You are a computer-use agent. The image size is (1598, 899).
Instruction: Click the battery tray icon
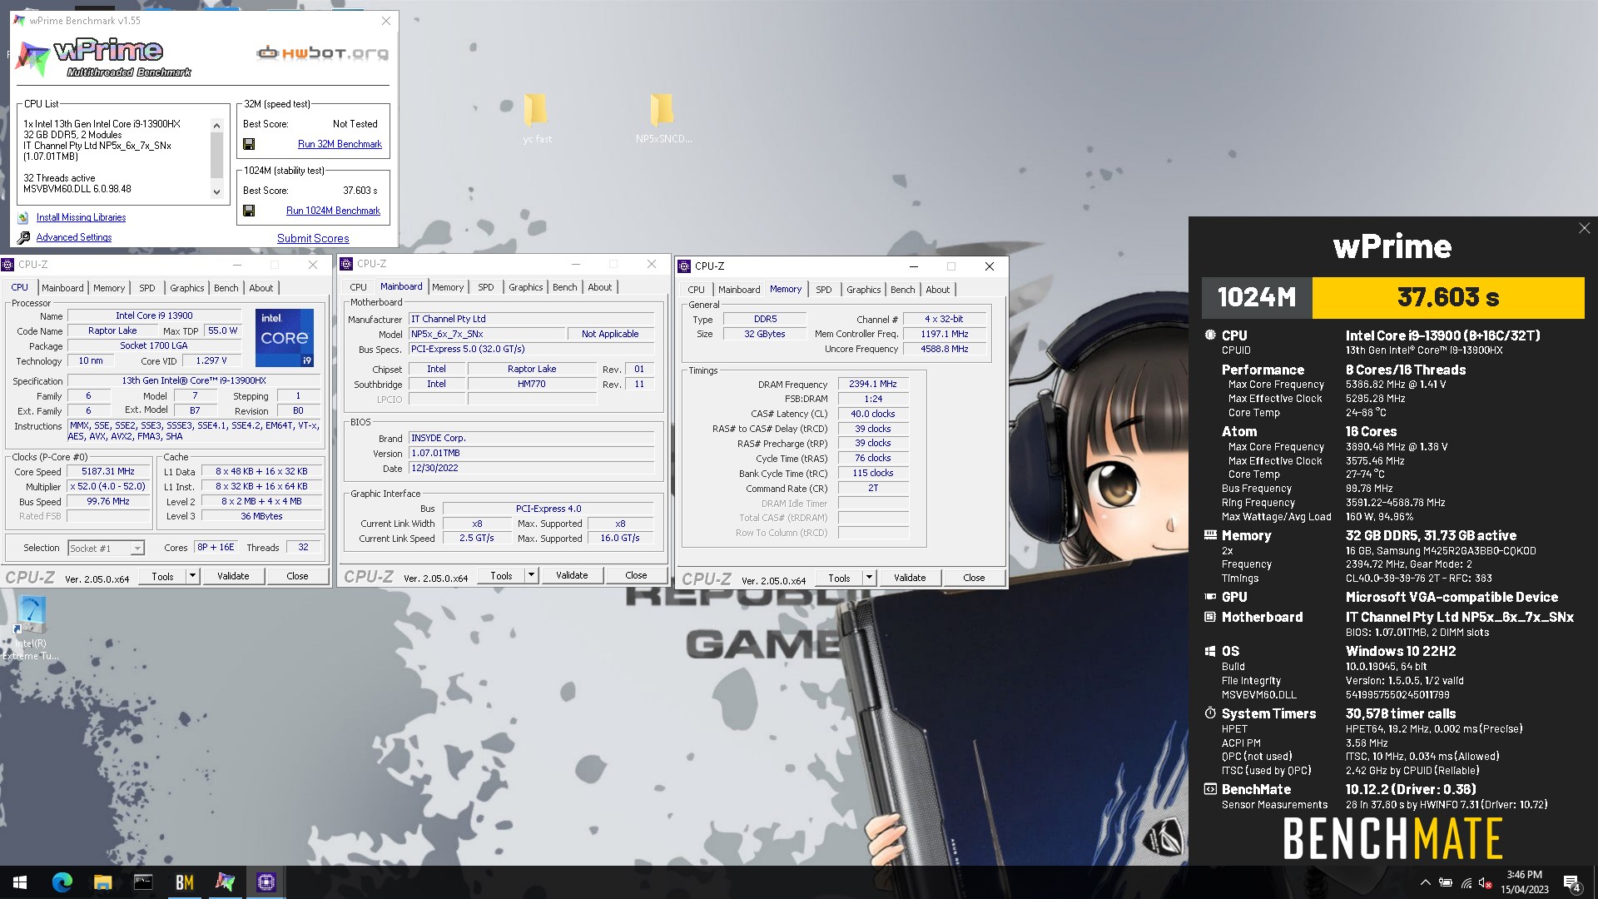tap(1446, 882)
